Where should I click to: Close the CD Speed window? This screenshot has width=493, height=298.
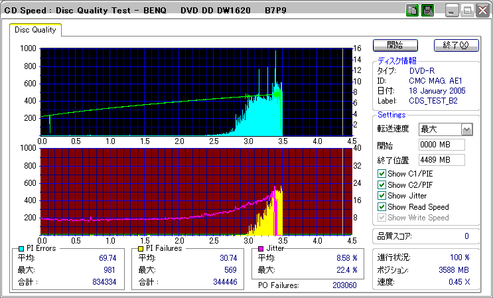(482, 11)
